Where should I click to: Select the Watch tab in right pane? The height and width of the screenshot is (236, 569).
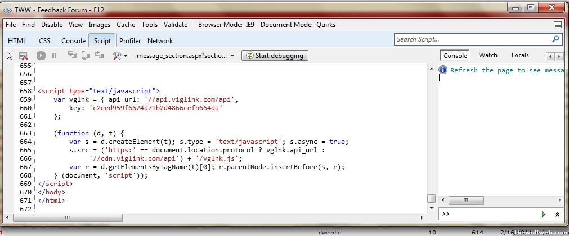488,55
